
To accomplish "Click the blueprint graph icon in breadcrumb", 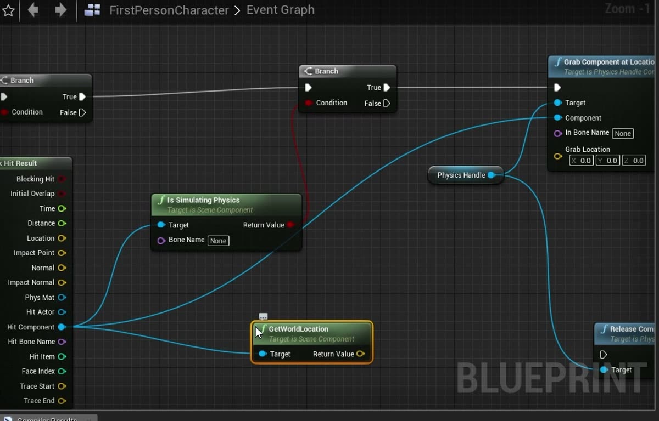I will (92, 10).
